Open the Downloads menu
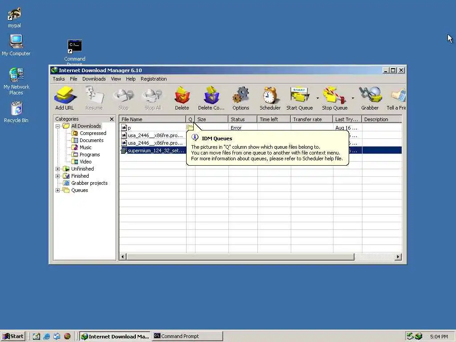Viewport: 456px width, 342px height. tap(94, 79)
